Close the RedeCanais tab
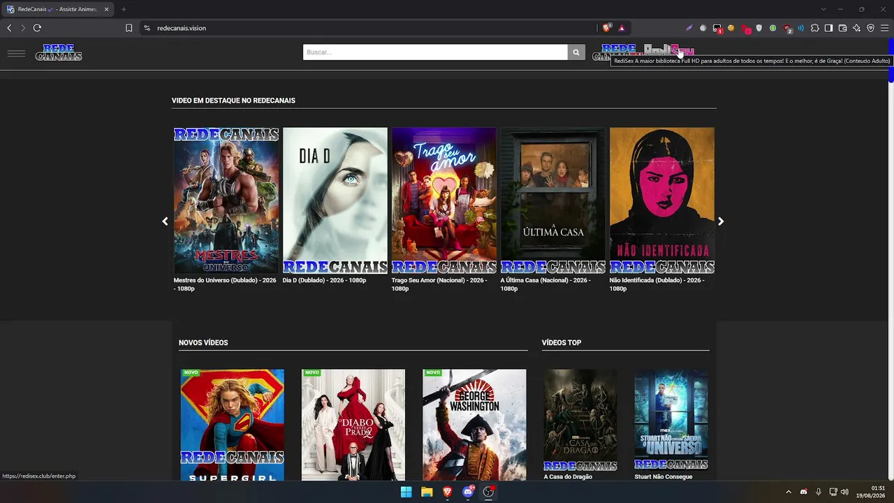 (106, 9)
